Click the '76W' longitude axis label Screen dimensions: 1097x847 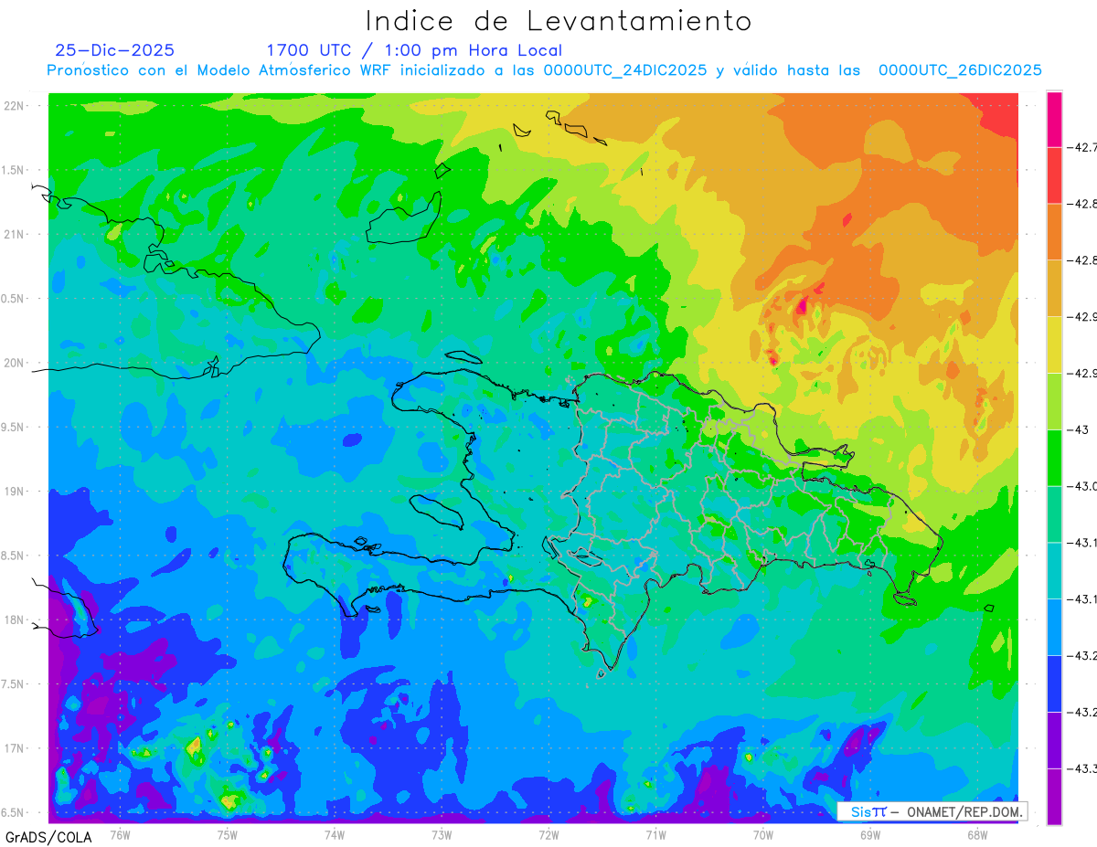(x=120, y=834)
